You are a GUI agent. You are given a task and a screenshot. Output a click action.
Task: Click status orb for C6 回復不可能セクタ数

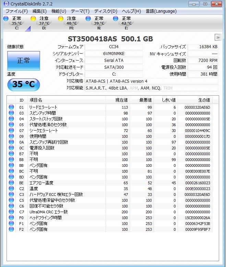(x=11, y=206)
